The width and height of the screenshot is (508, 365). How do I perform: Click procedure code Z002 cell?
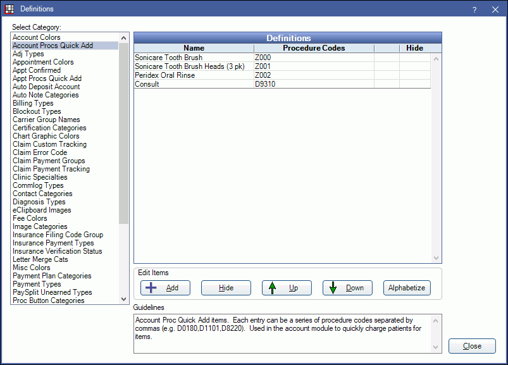coord(314,75)
